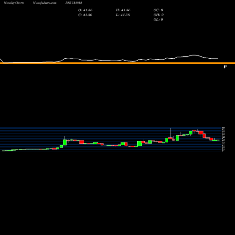
Task: Click the tallest-wick candle in the candlestick chart
Action: pos(170,133)
